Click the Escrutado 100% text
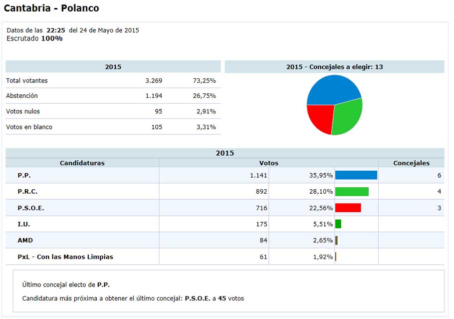The height and width of the screenshot is (319, 454). pos(34,38)
